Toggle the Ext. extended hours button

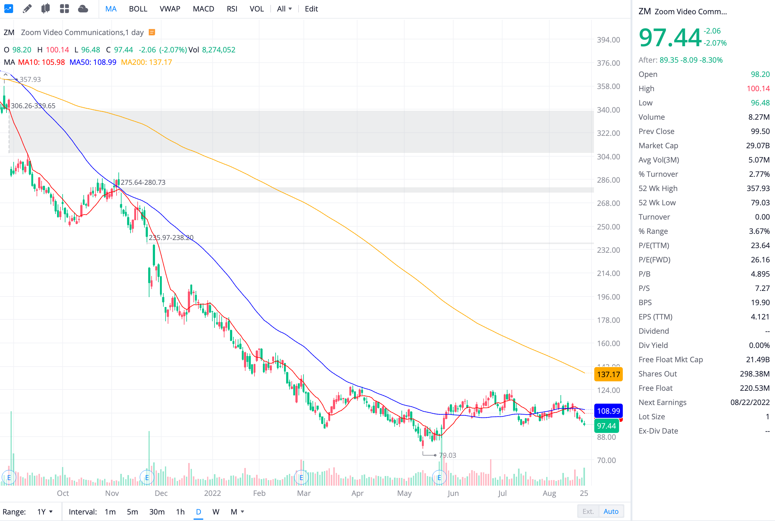(588, 511)
